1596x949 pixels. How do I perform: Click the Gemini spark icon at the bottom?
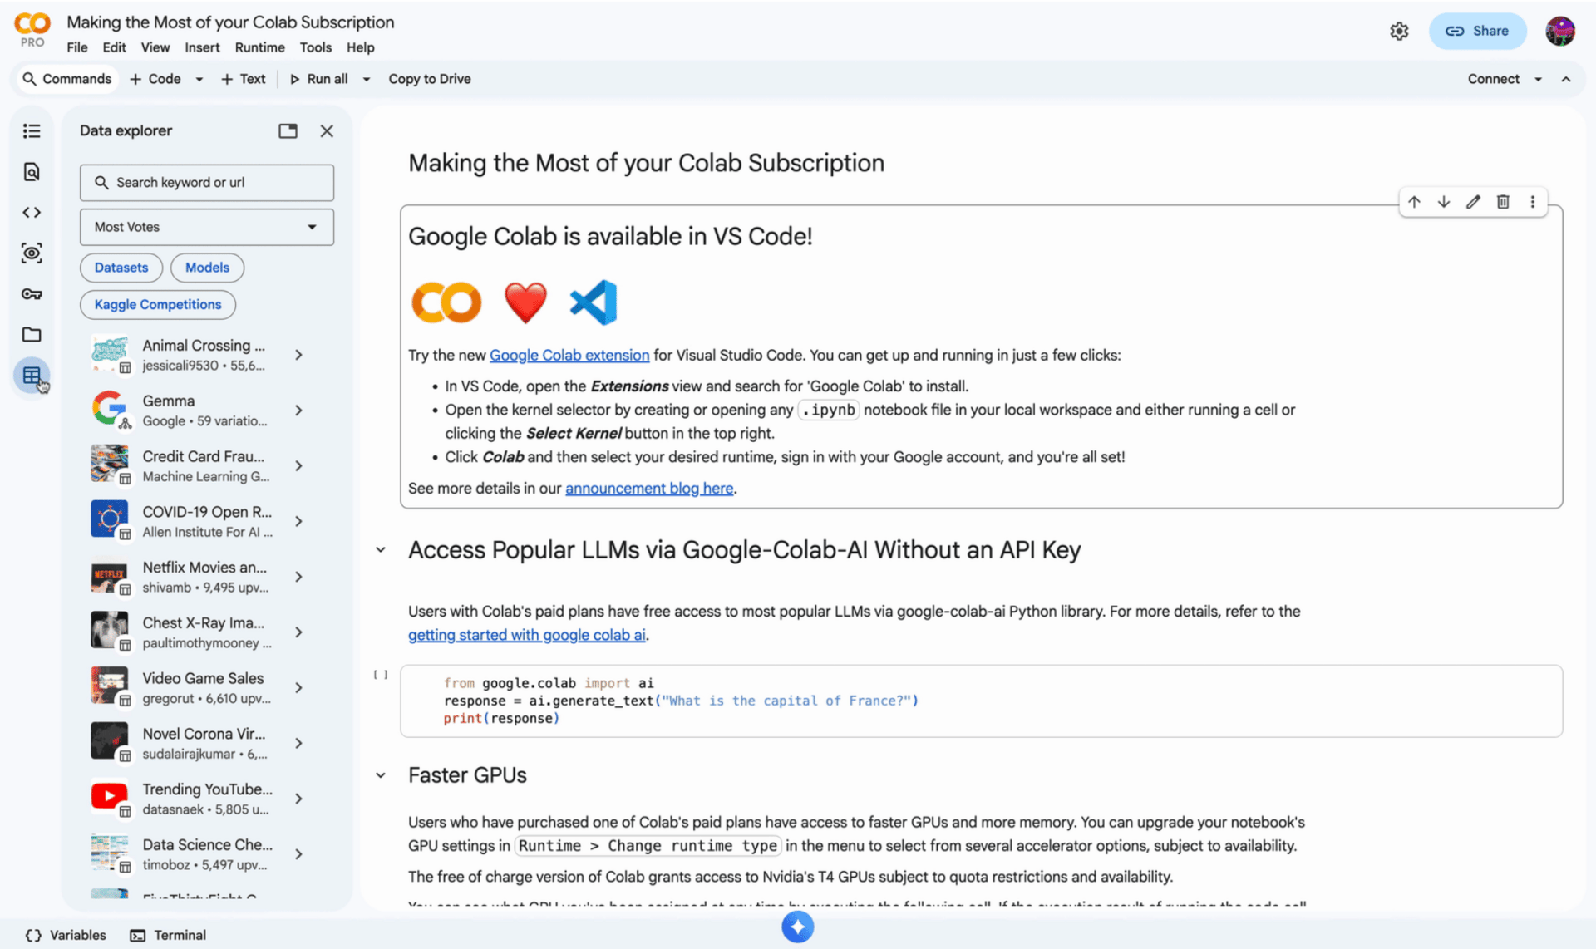pos(797,927)
